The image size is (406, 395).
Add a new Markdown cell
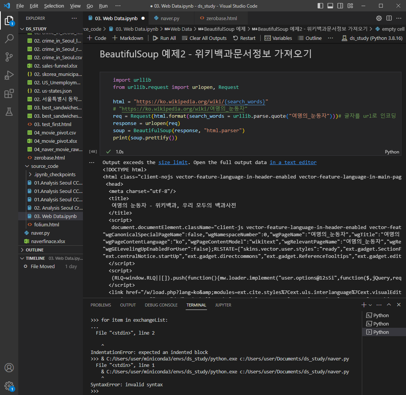tap(127, 38)
